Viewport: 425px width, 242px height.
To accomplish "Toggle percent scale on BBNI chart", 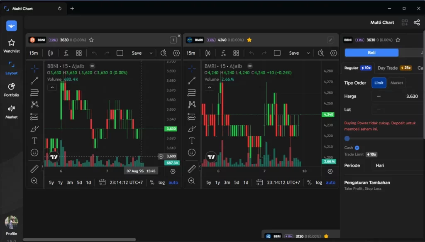I will [152, 182].
